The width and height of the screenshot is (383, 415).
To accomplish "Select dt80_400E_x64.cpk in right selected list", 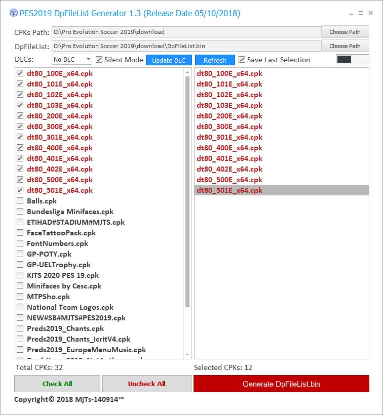I will pos(282,148).
